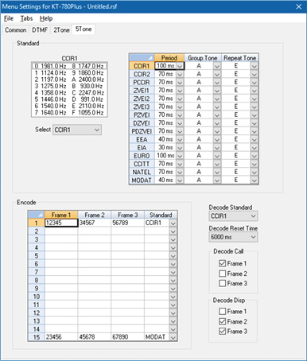Image resolution: width=307 pixels, height=361 pixels.
Task: Select Encode row header 15
Action: 37,337
